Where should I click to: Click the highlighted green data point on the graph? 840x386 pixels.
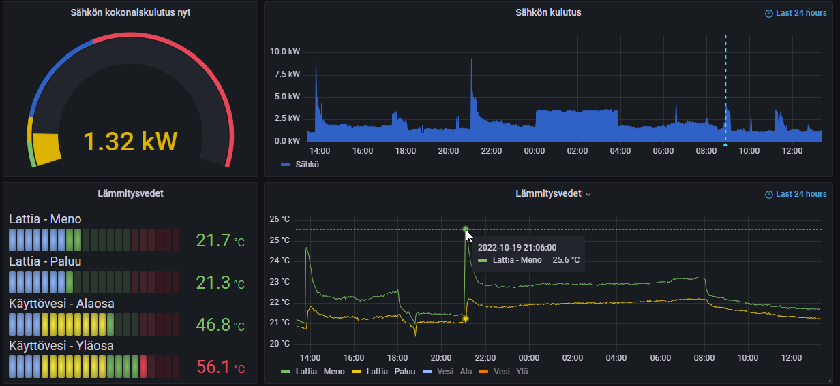tap(466, 229)
